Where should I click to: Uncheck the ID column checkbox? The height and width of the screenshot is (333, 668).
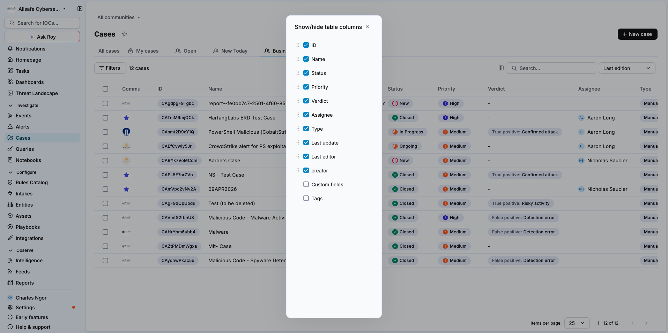tap(306, 45)
